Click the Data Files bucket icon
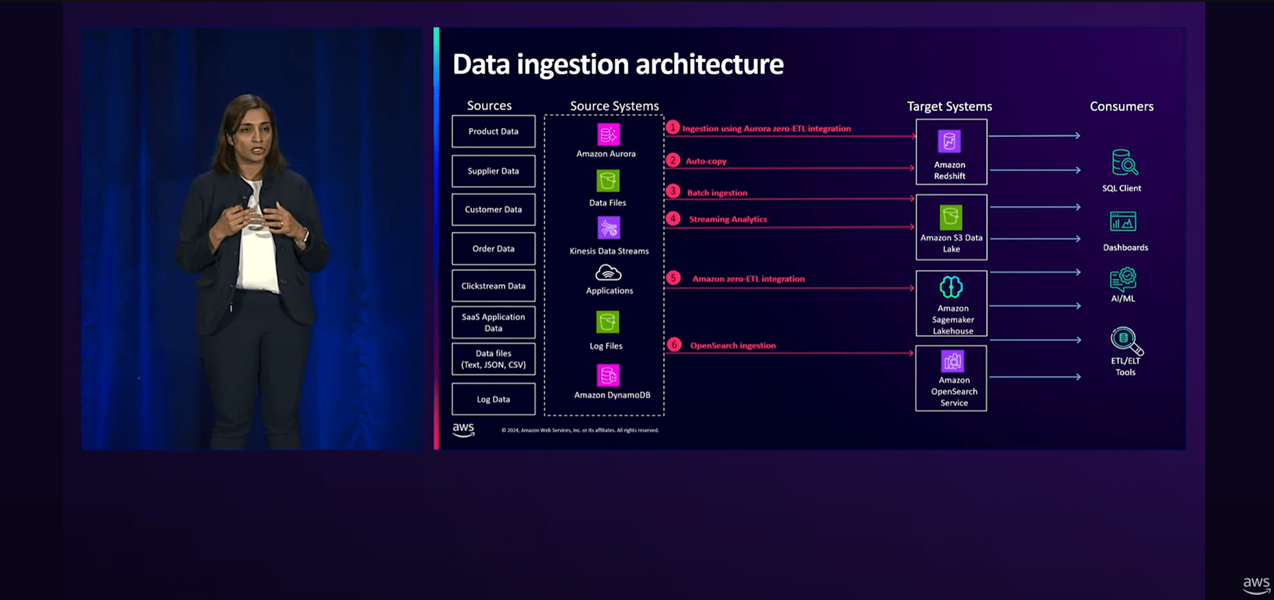The width and height of the screenshot is (1274, 600). 608,181
